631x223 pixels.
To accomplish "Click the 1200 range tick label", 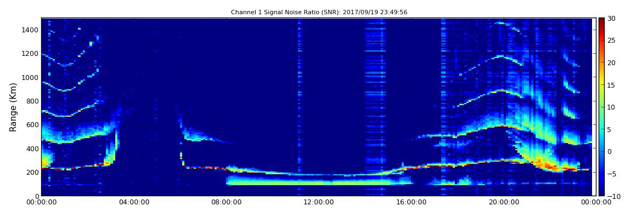I will [x=31, y=54].
